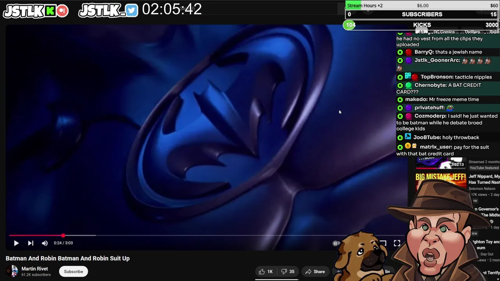
Task: Click Cozmoderp's magenta avatar badge
Action: [x=409, y=116]
